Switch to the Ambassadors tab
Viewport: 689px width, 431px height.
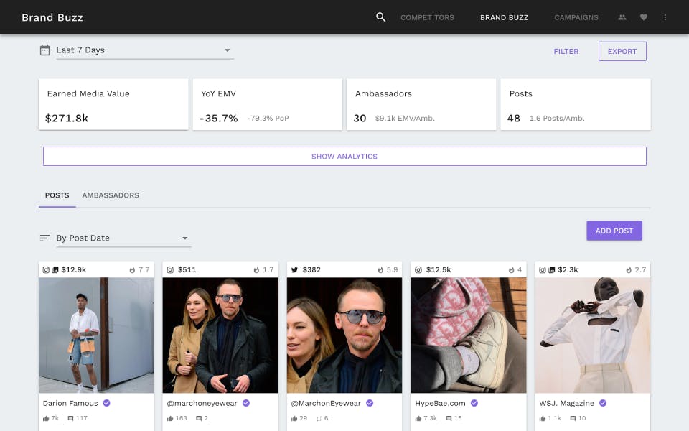pyautogui.click(x=111, y=195)
